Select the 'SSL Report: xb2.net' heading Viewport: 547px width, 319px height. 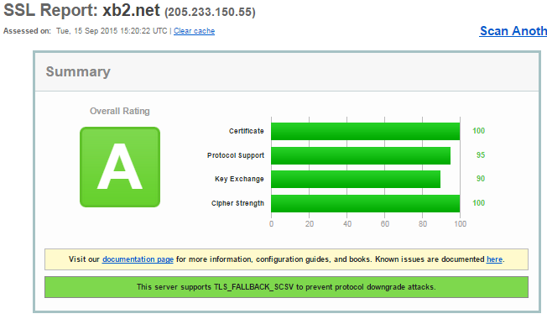tap(81, 10)
